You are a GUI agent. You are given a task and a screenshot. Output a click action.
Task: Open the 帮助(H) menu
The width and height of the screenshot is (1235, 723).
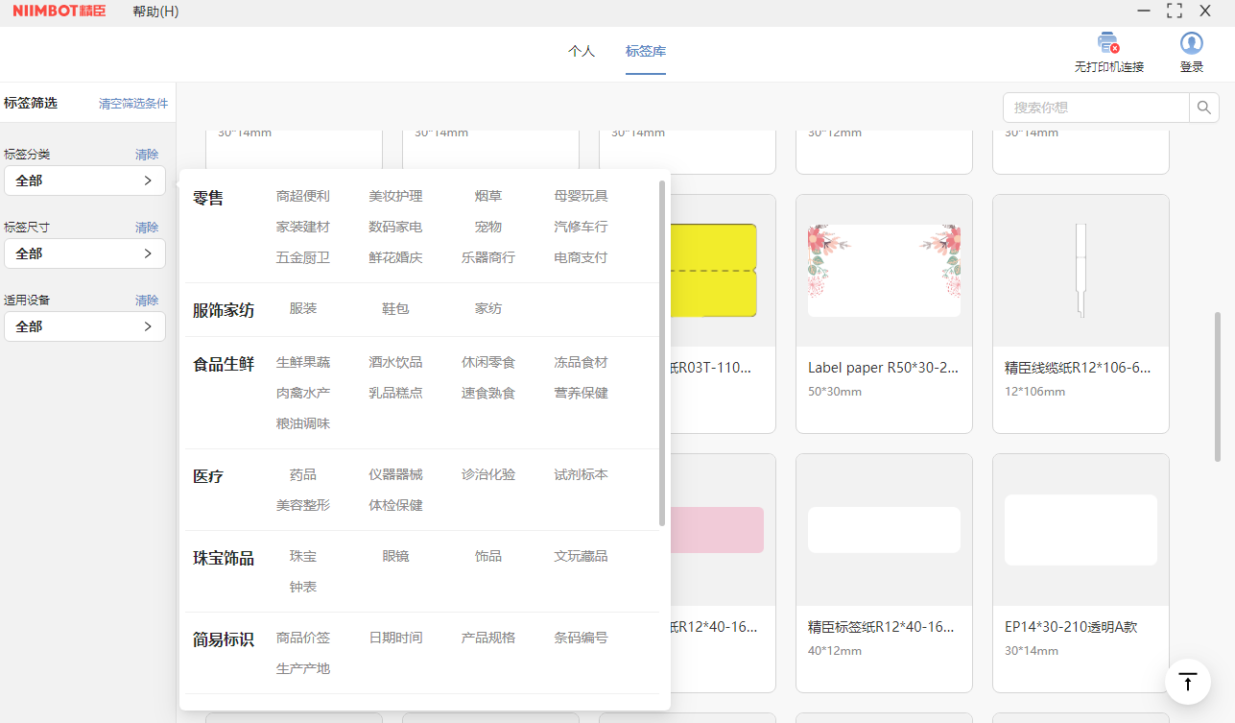[x=155, y=12]
